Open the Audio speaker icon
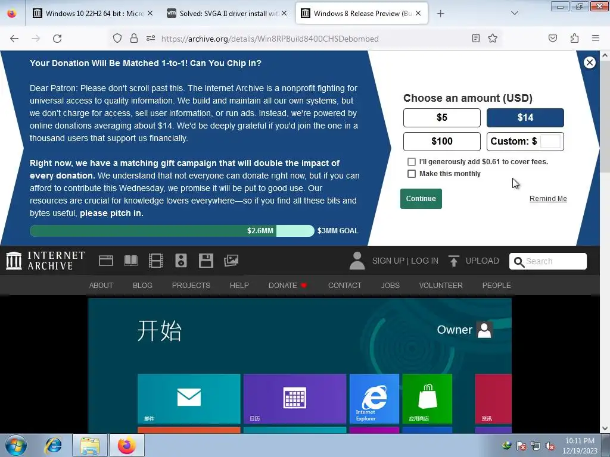Viewport: 610px width, 457px height. tap(181, 261)
